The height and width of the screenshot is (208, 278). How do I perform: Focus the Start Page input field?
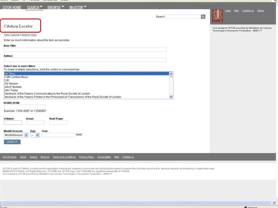click(x=58, y=122)
